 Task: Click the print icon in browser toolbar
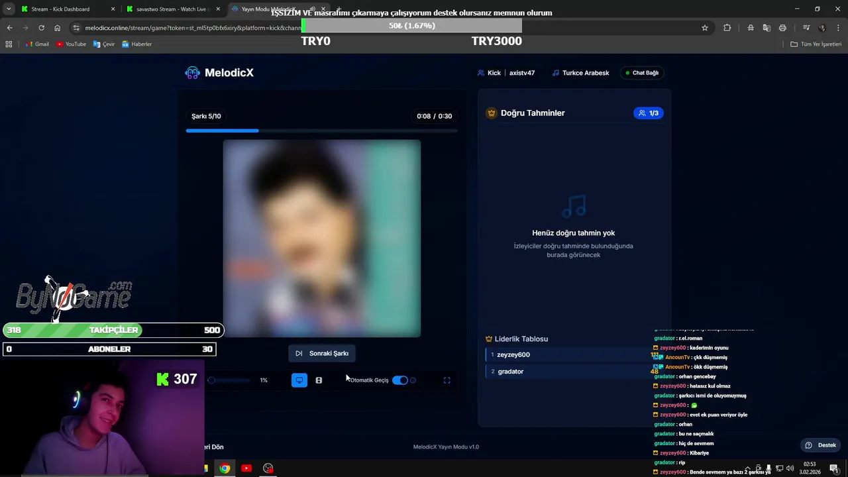tap(782, 28)
